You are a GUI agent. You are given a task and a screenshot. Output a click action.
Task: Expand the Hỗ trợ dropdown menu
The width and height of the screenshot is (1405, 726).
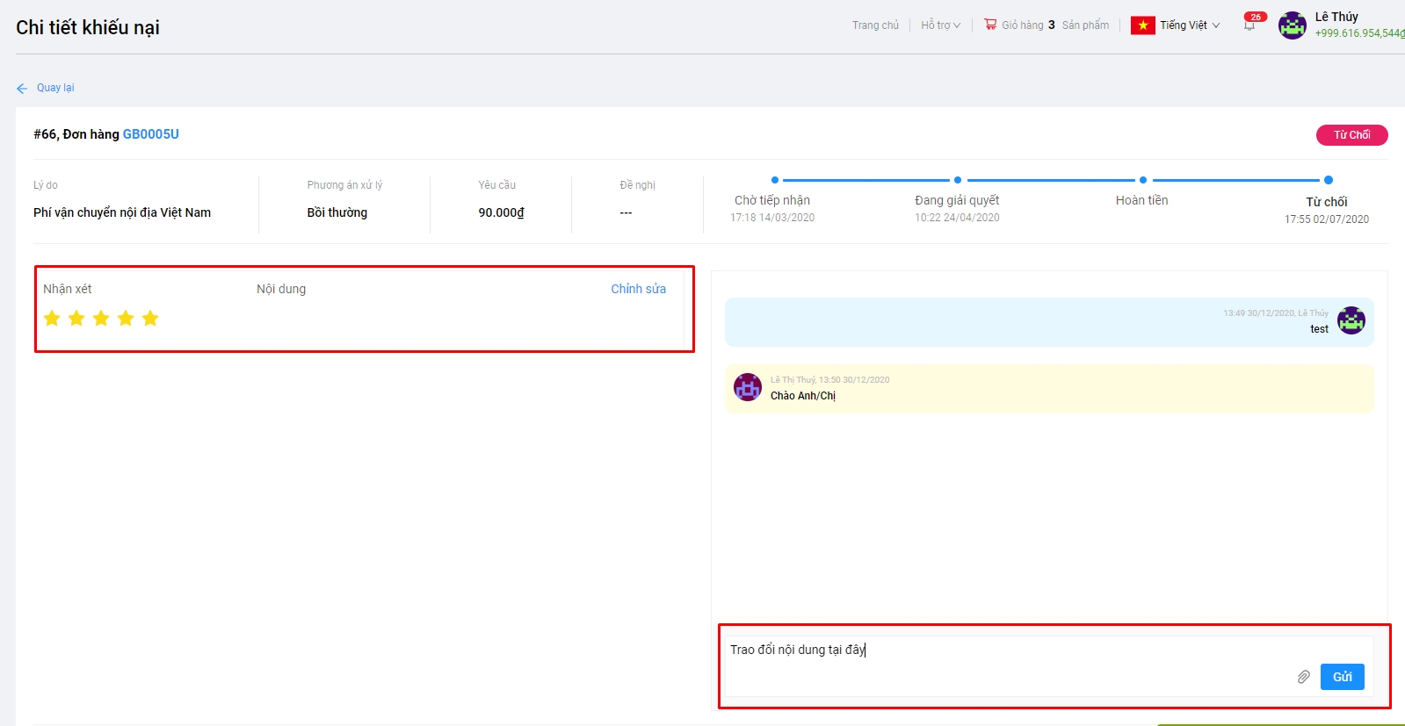pos(940,25)
